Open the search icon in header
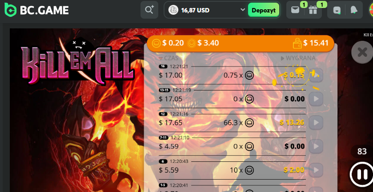Image resolution: width=373 pixels, height=192 pixels. click(149, 10)
